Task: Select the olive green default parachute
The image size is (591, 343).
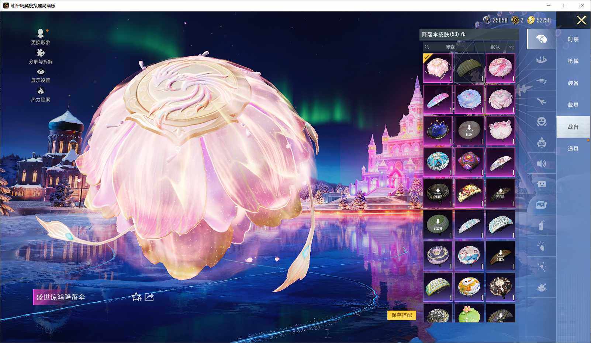Action: pyautogui.click(x=469, y=68)
